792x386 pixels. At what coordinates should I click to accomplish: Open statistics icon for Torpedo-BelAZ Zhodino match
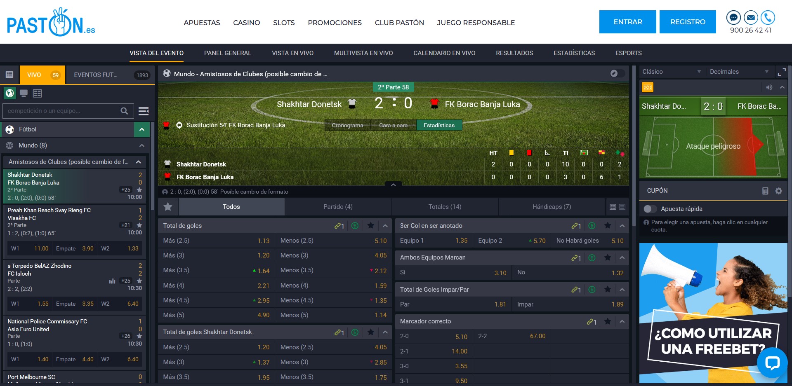(112, 281)
